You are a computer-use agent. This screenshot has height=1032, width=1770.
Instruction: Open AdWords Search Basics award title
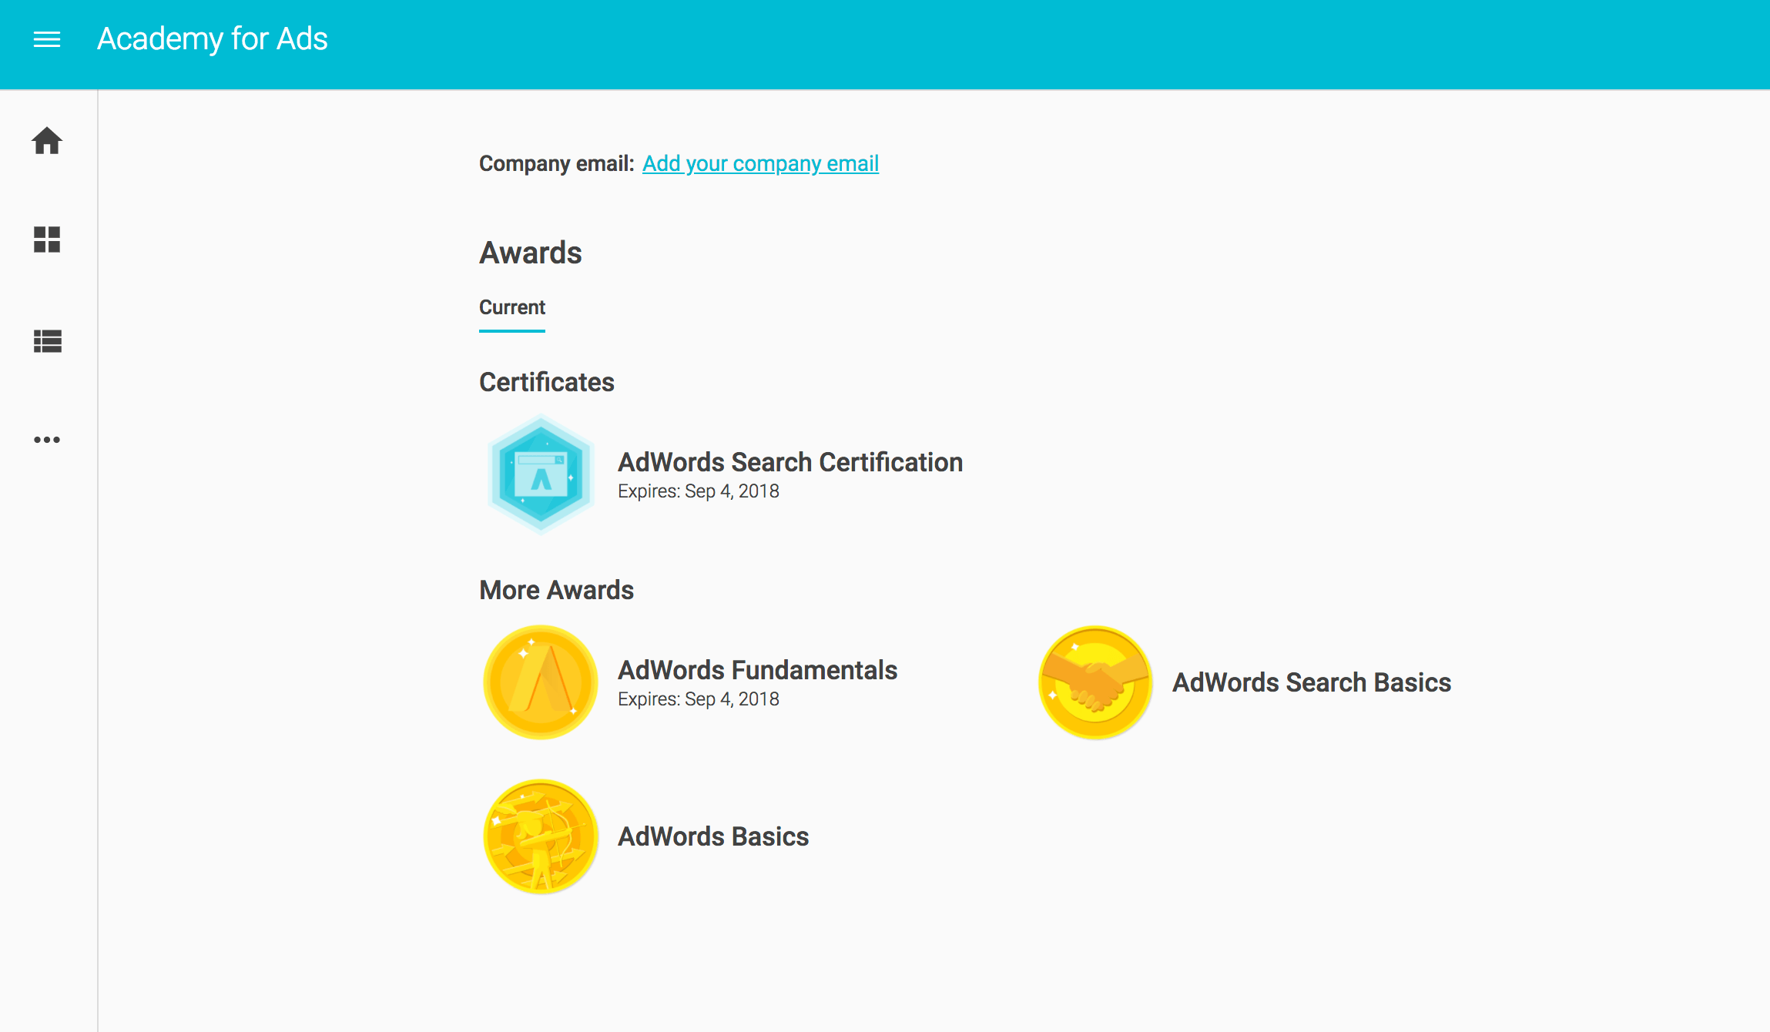tap(1312, 682)
